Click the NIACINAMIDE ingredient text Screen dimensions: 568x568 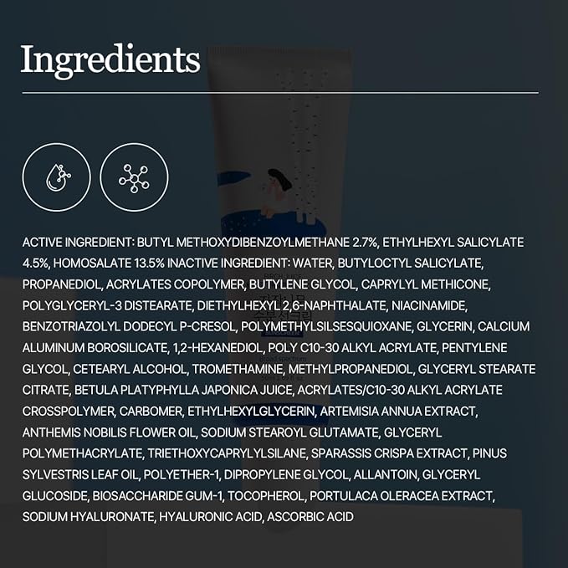pyautogui.click(x=429, y=305)
